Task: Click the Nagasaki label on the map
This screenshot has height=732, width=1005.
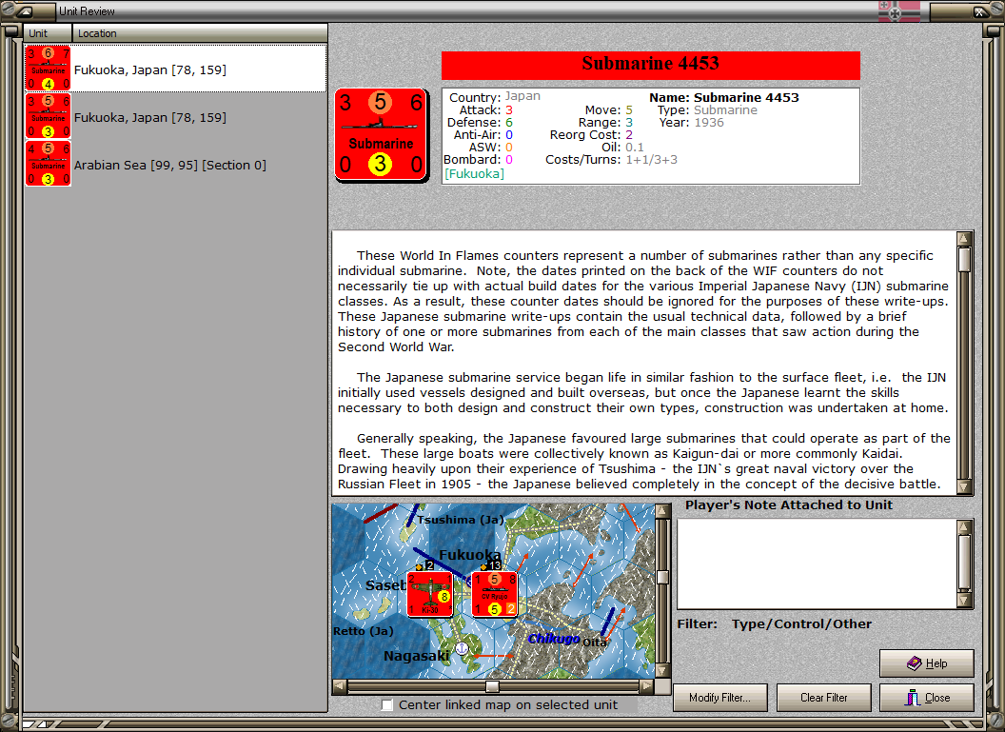Action: tap(417, 656)
